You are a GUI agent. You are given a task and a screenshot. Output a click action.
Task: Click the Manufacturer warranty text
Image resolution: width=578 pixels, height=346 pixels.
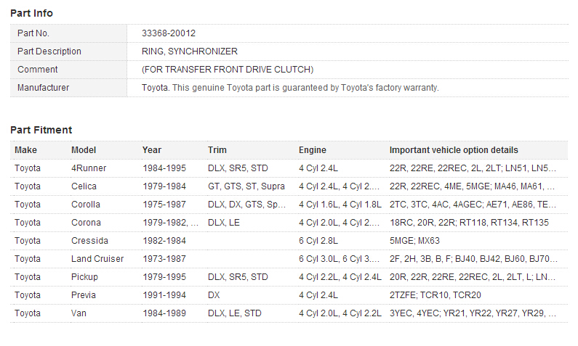tap(290, 88)
